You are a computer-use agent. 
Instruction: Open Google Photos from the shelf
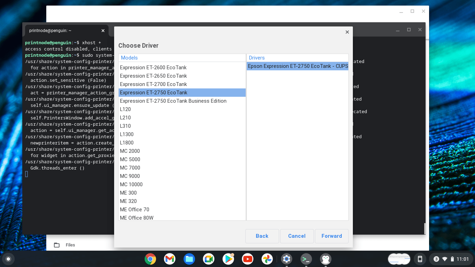tap(267, 259)
